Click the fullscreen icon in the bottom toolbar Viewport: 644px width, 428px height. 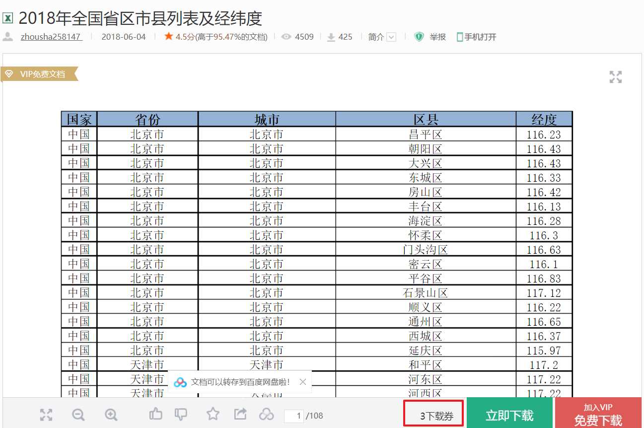[x=46, y=415]
